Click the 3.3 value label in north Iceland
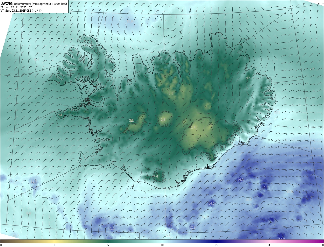Image resolution: width=324 pixels, height=247 pixels. tap(171, 93)
